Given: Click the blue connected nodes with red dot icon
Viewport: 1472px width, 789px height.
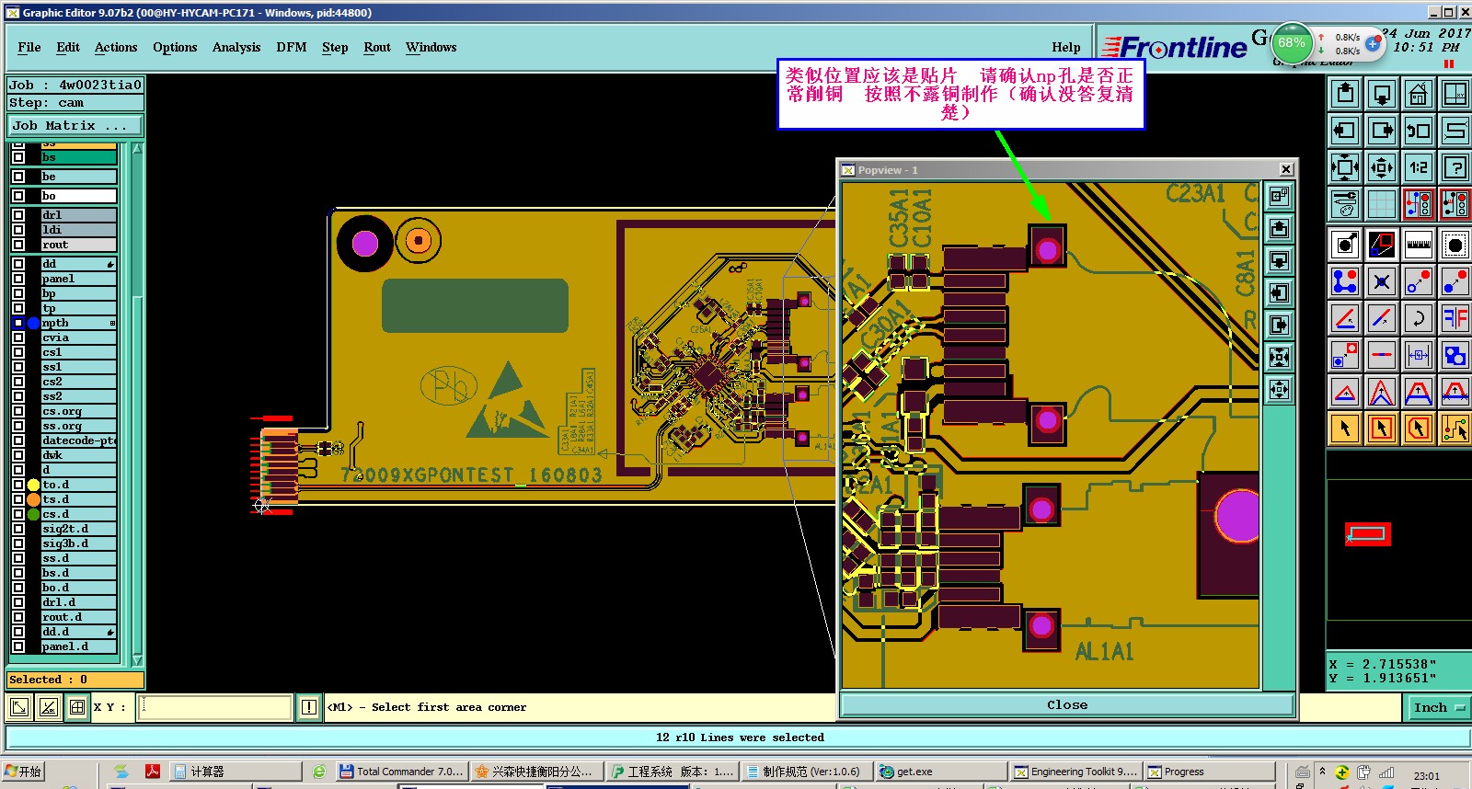Looking at the screenshot, I should pyautogui.click(x=1345, y=281).
